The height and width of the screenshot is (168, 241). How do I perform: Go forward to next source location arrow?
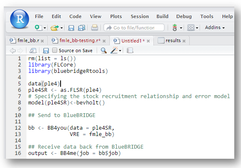(x=20, y=51)
